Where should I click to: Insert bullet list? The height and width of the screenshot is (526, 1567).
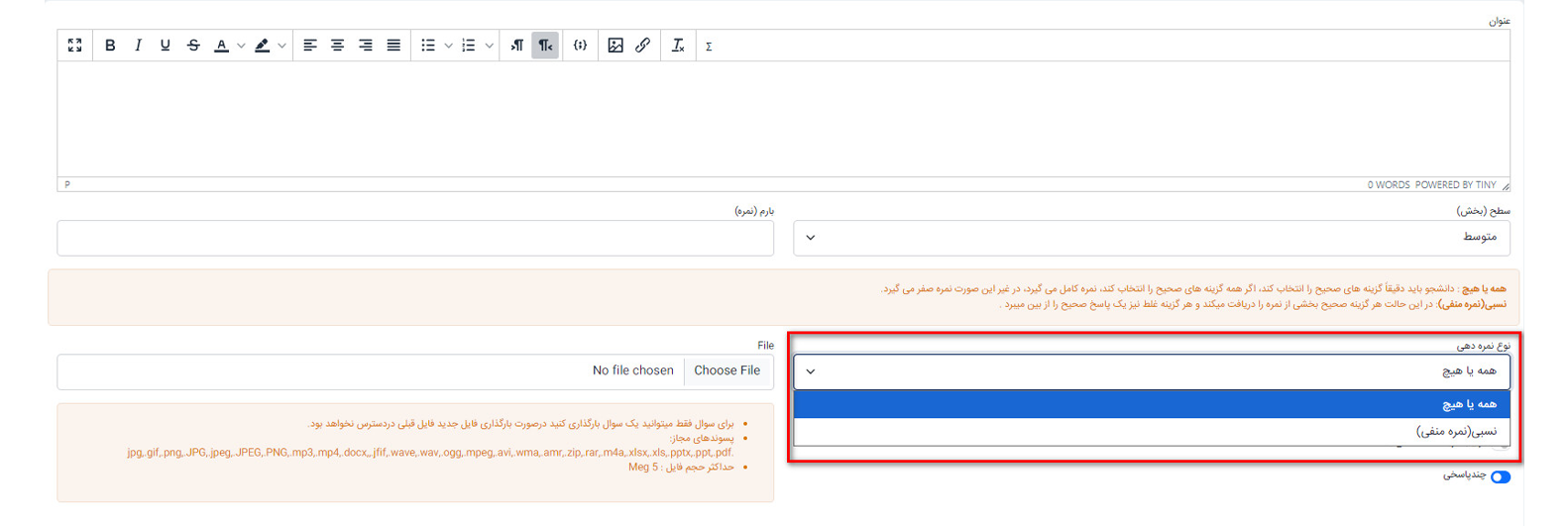point(428,46)
